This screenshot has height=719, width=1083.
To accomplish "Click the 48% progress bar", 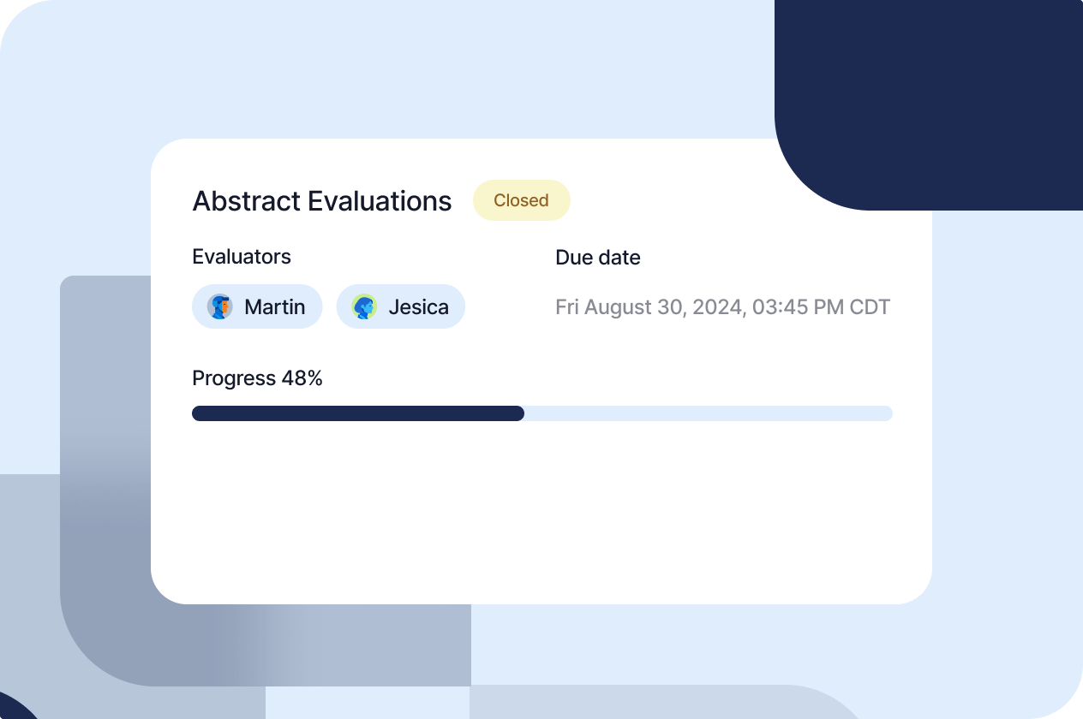I will [x=541, y=413].
